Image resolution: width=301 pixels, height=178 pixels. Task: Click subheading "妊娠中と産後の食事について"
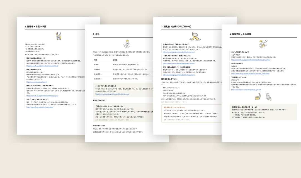36,58
